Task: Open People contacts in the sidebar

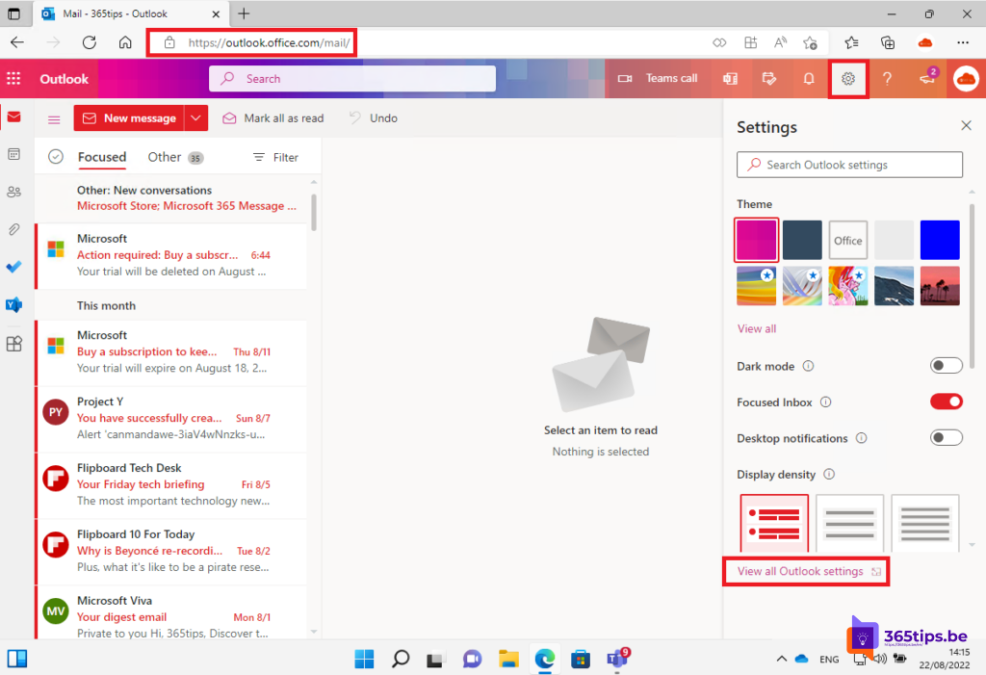Action: pyautogui.click(x=13, y=192)
